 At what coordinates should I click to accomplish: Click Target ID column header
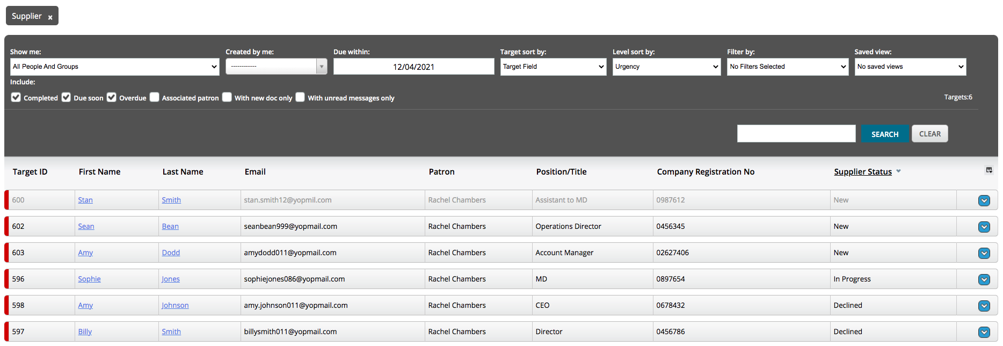(30, 172)
